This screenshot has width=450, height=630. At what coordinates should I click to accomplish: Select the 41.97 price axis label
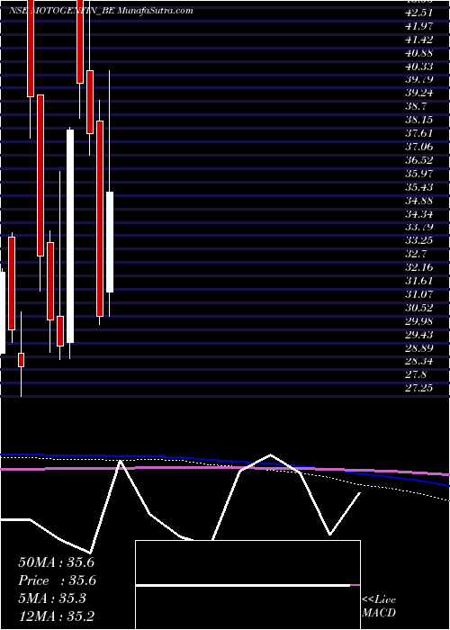click(419, 26)
